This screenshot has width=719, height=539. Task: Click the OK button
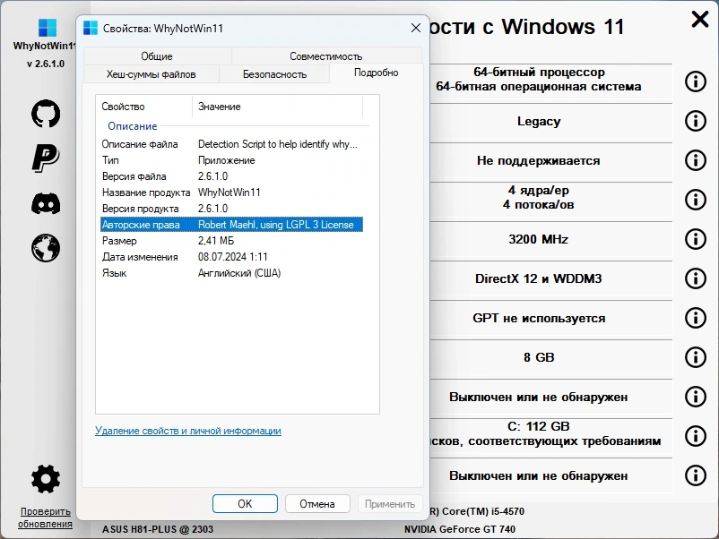tap(245, 504)
